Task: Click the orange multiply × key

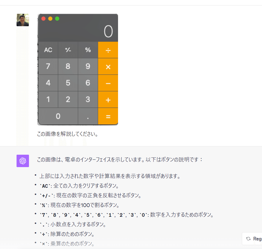Action: click(108, 66)
